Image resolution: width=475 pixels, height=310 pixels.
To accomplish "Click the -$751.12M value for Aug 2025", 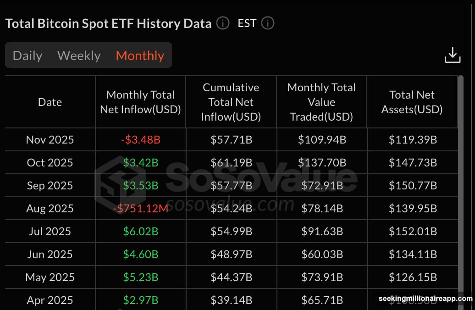I will click(140, 208).
